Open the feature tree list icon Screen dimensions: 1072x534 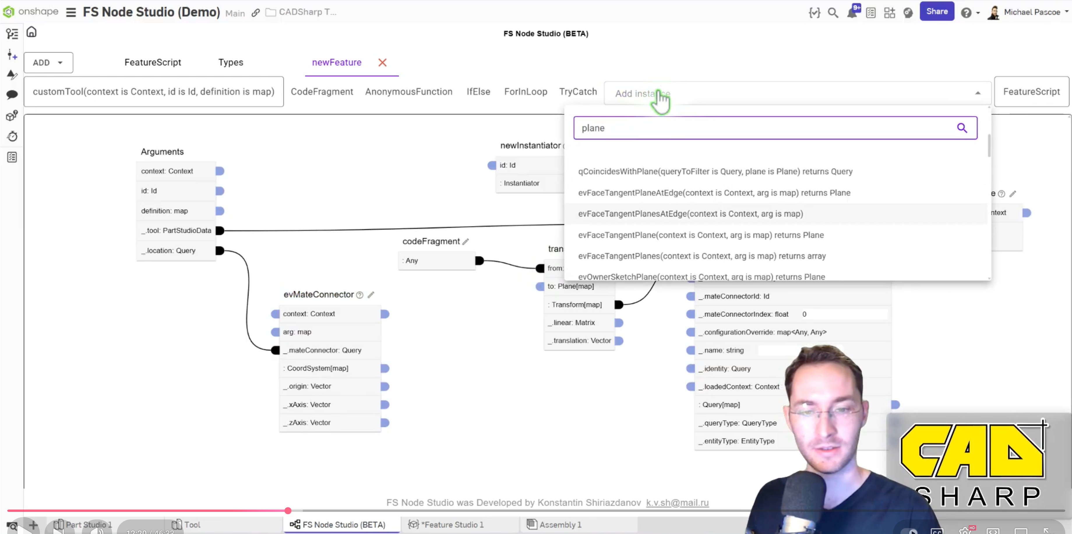[x=12, y=34]
